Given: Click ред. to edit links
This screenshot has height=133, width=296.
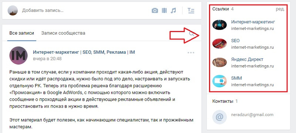Looking at the screenshot, I should coord(280,9).
